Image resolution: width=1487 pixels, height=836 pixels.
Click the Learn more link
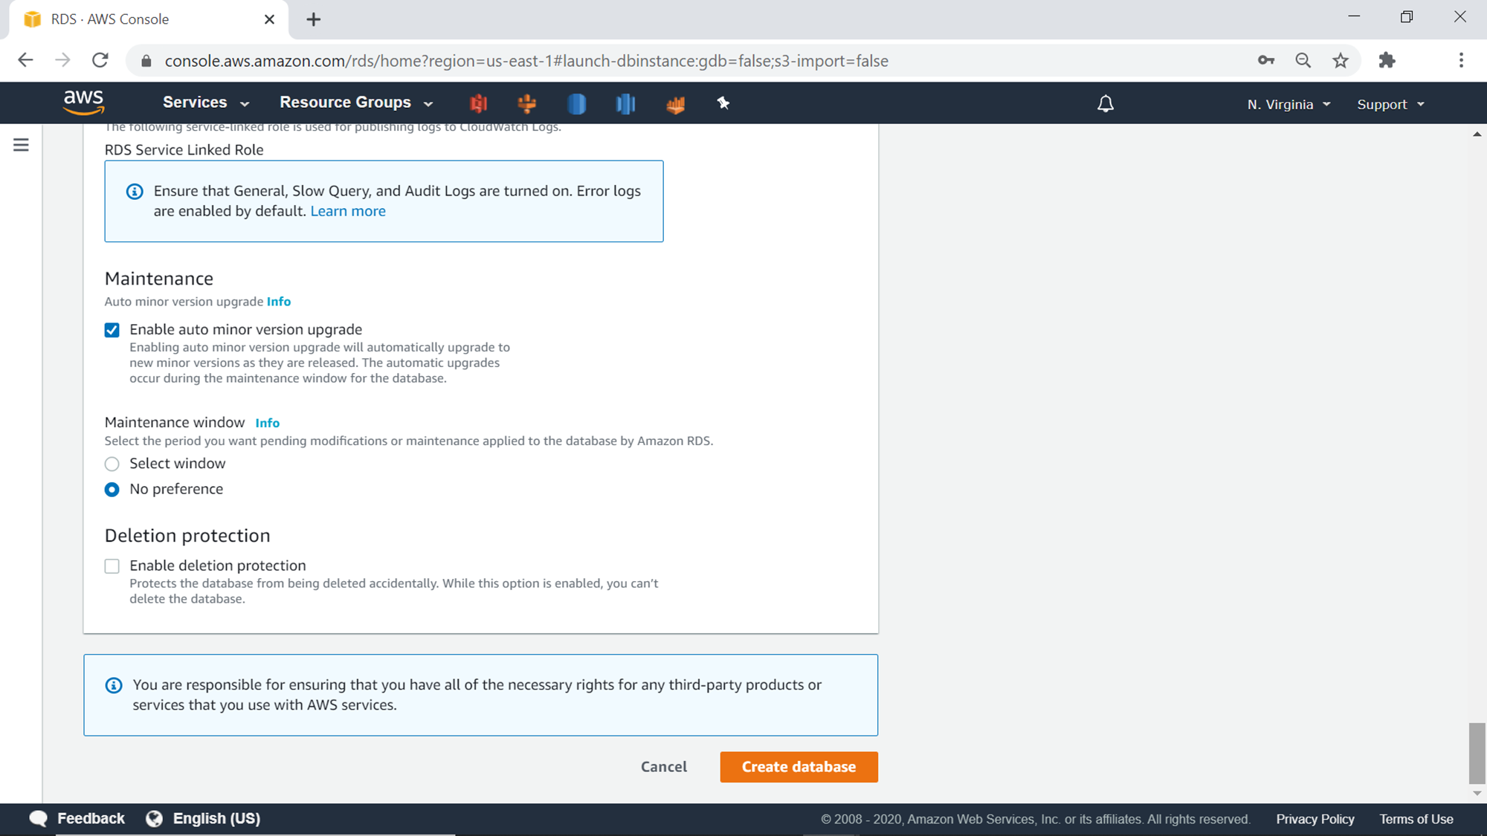tap(348, 211)
